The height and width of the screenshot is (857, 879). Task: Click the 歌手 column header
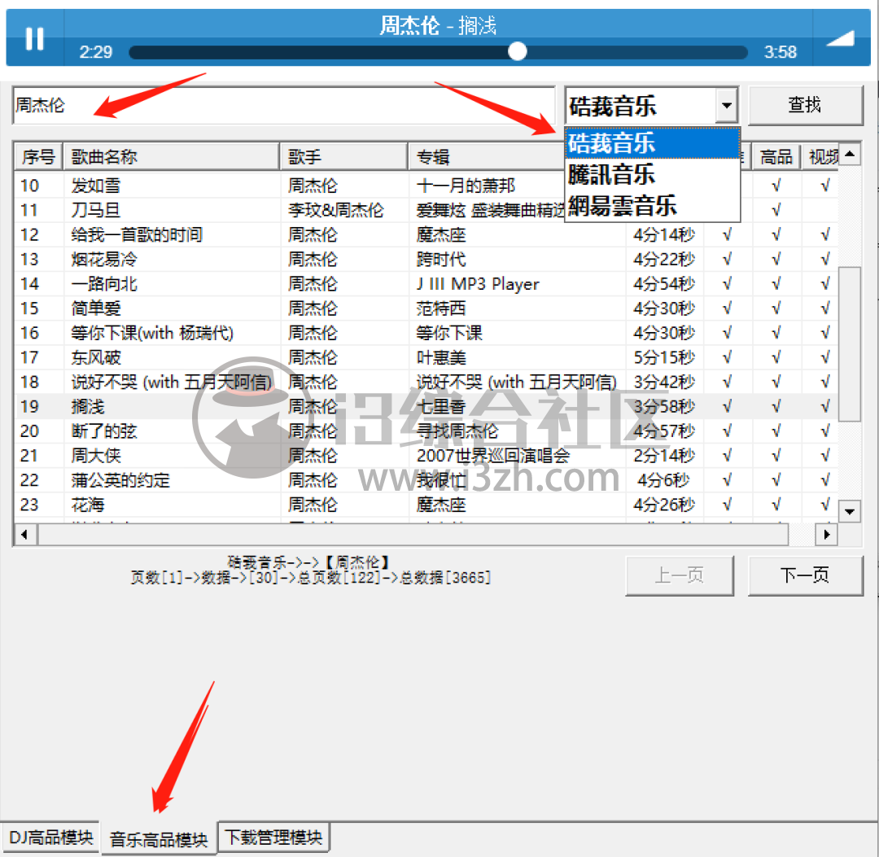click(x=343, y=156)
